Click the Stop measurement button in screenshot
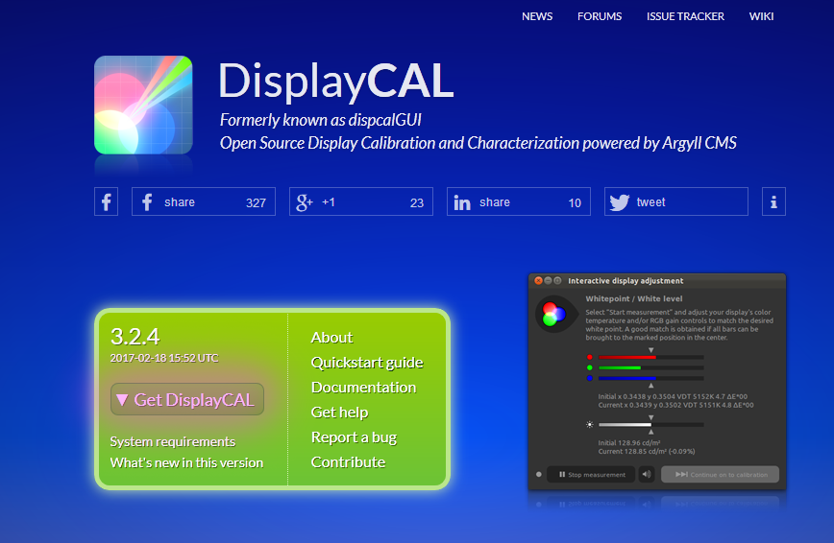 coord(591,474)
